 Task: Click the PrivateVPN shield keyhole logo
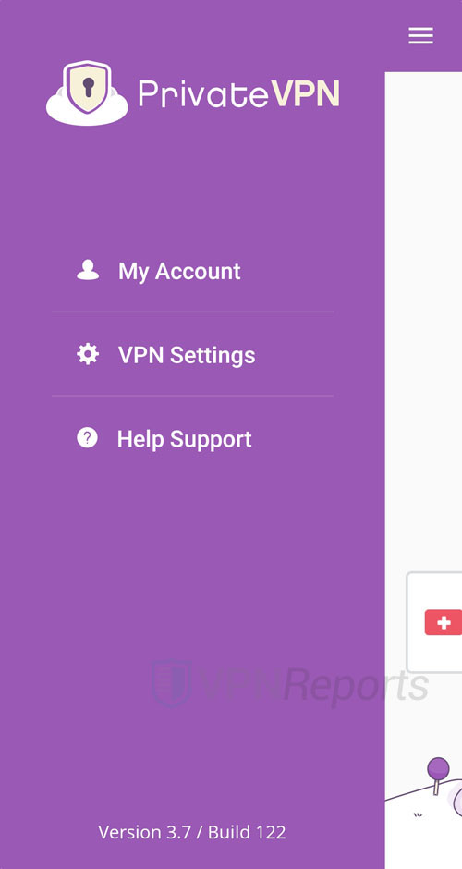87,87
